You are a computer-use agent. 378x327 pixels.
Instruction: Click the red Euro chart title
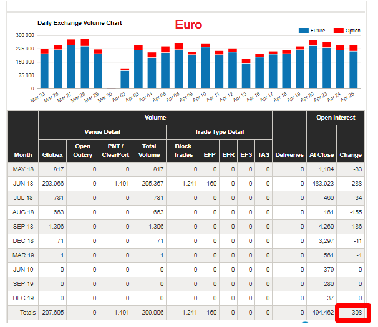(x=188, y=25)
